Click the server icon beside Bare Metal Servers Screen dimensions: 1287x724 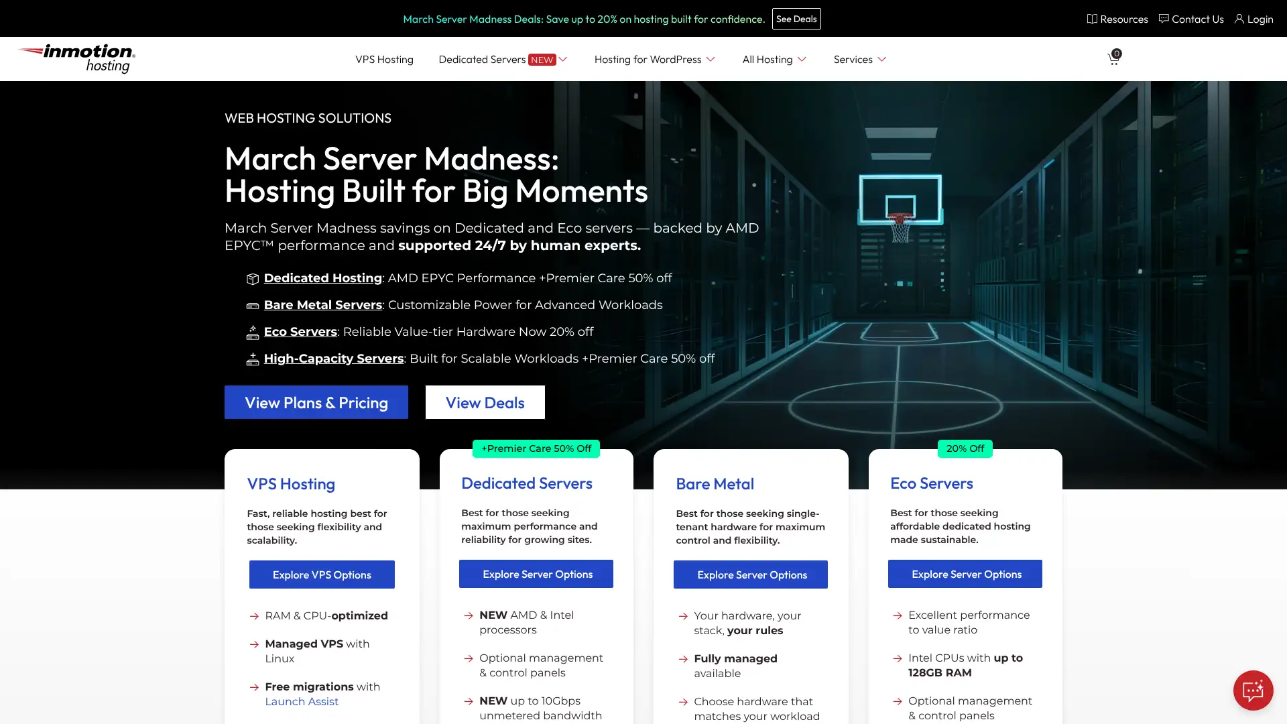(x=253, y=306)
